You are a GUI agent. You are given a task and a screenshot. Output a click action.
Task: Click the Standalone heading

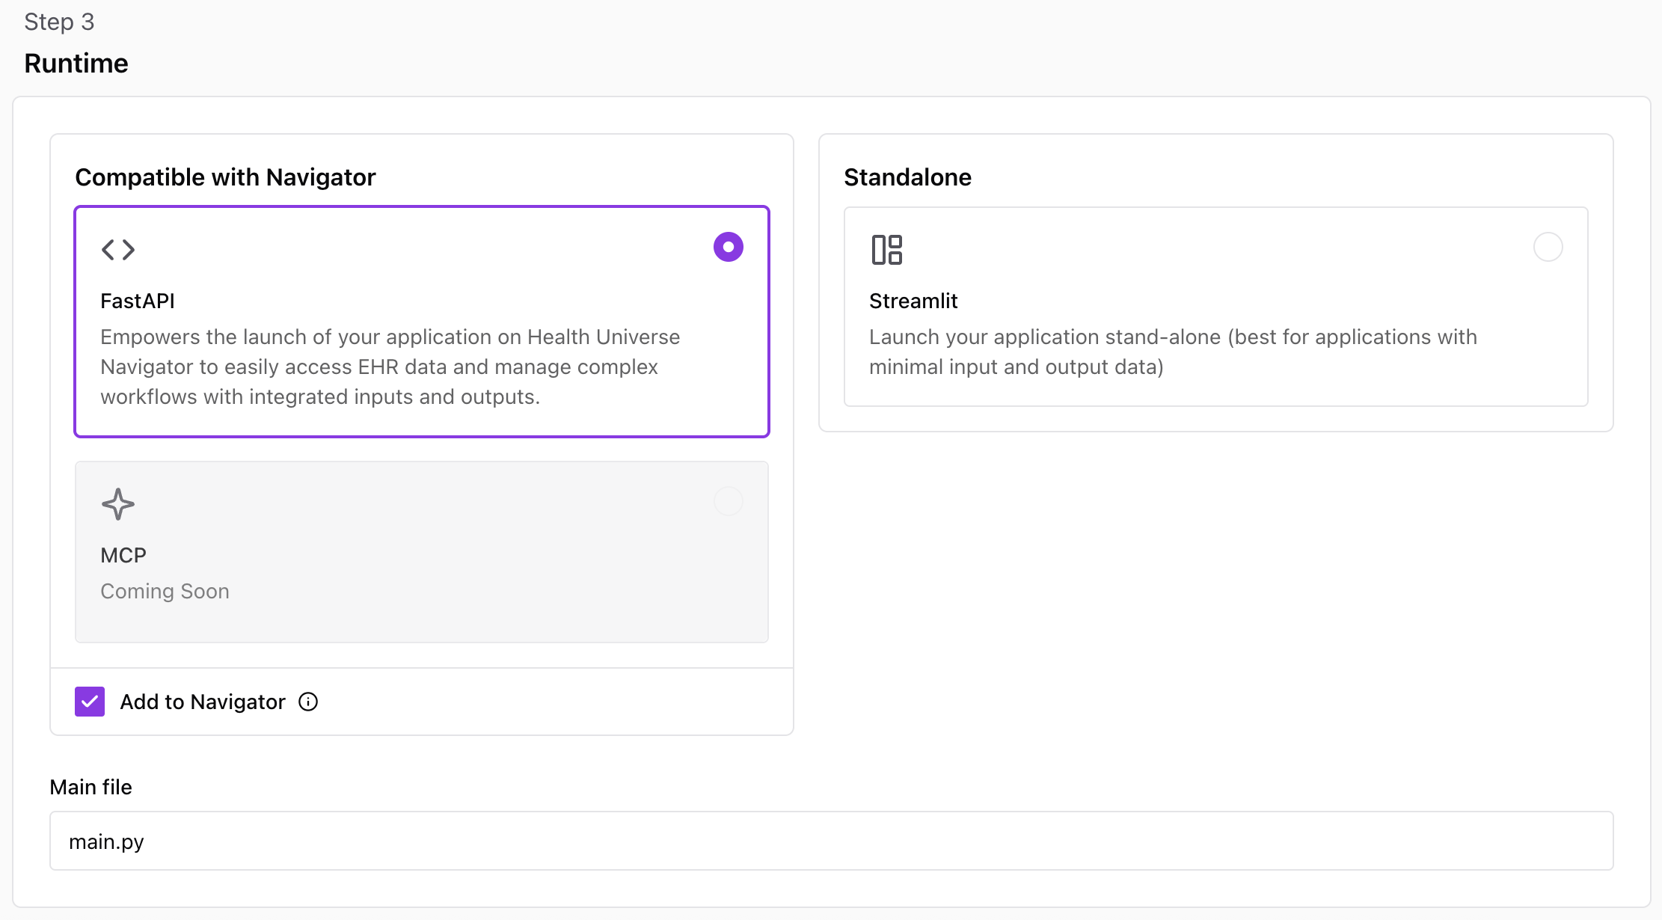pyautogui.click(x=907, y=177)
